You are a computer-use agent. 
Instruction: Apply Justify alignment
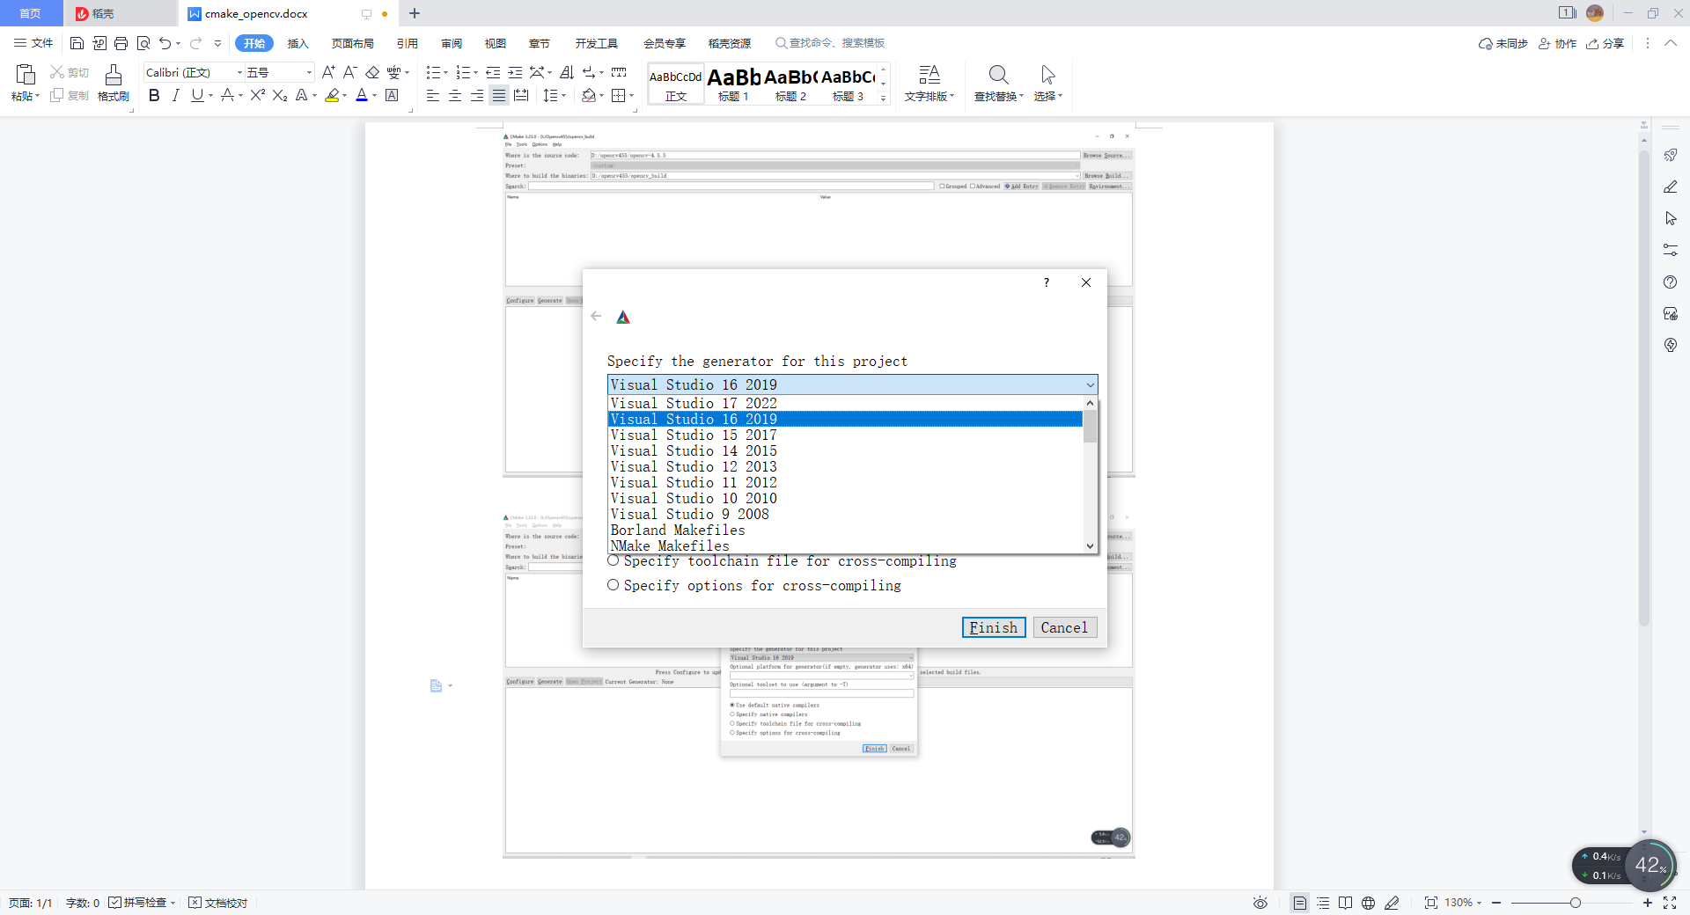(x=499, y=95)
